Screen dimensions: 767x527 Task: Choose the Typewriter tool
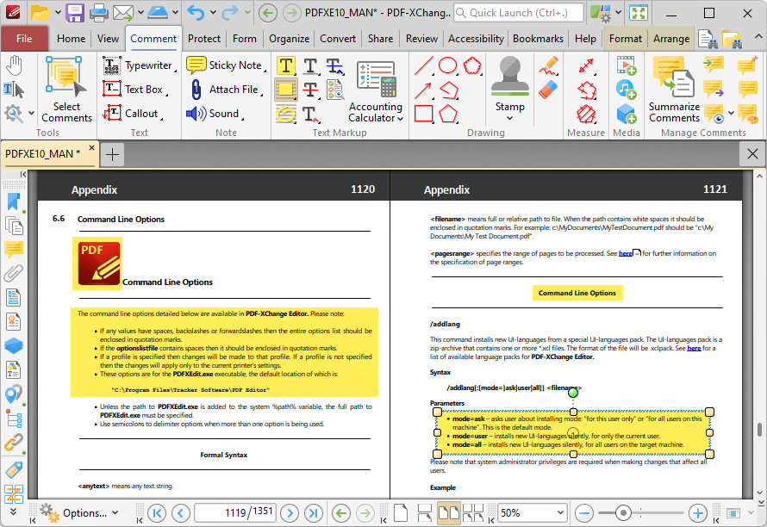pos(140,65)
